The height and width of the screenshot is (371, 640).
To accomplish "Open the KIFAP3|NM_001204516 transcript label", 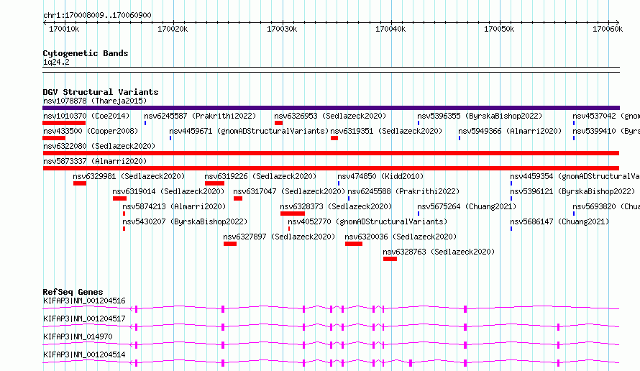I will 84,301.
